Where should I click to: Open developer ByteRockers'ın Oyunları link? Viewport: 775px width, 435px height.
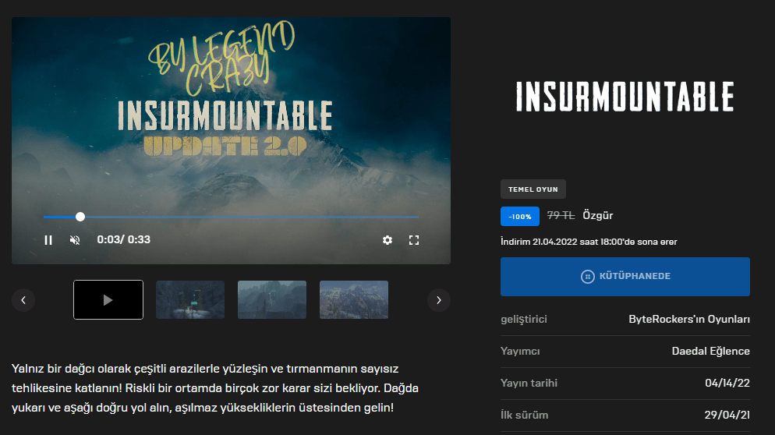click(689, 320)
